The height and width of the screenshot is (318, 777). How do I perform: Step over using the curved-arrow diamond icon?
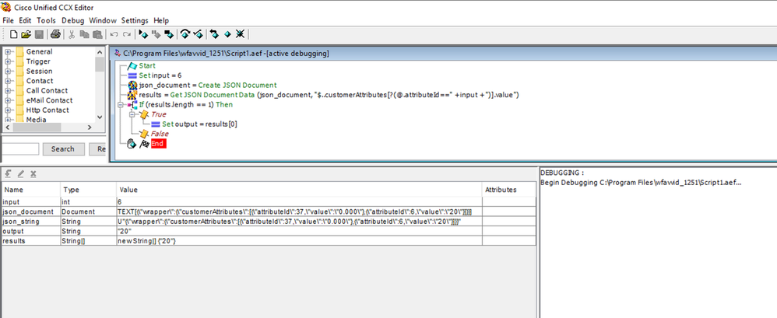pos(185,34)
